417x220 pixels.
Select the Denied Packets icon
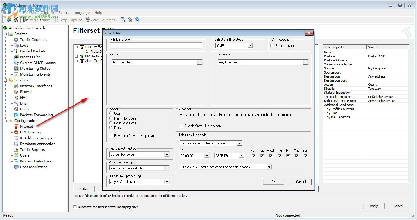point(16,51)
